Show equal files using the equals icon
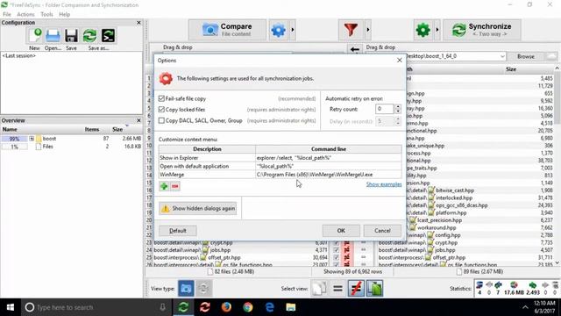 point(337,289)
